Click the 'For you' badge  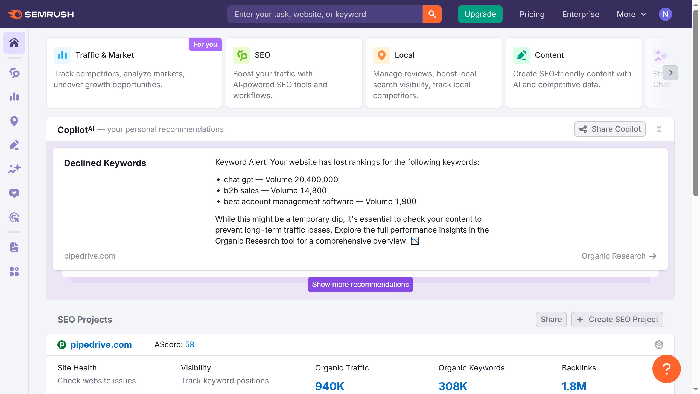coord(205,44)
